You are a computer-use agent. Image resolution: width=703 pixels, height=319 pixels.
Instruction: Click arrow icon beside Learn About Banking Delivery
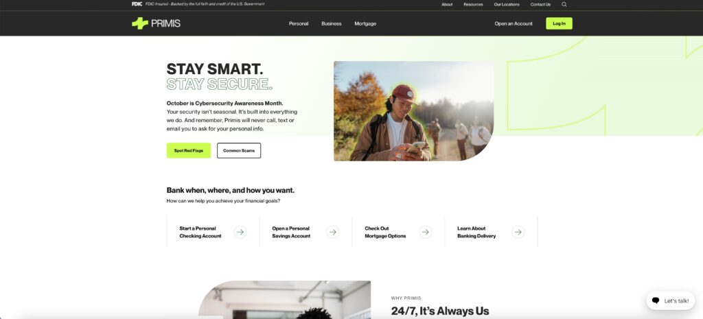[x=518, y=232]
